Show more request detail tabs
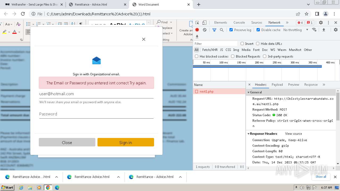The image size is (340, 191). [324, 85]
